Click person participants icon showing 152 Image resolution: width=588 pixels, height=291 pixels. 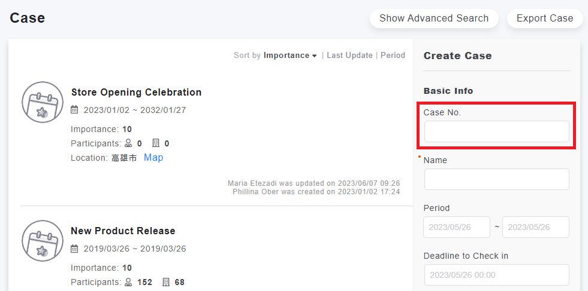[128, 282]
